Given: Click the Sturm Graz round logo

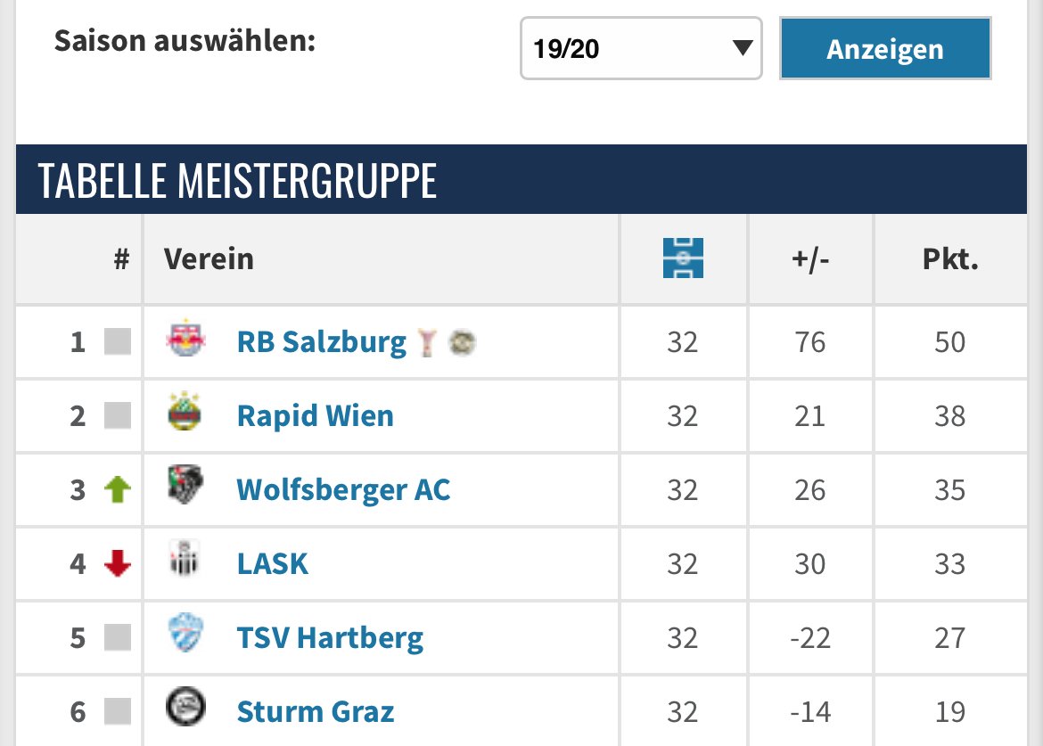Looking at the screenshot, I should 185,705.
